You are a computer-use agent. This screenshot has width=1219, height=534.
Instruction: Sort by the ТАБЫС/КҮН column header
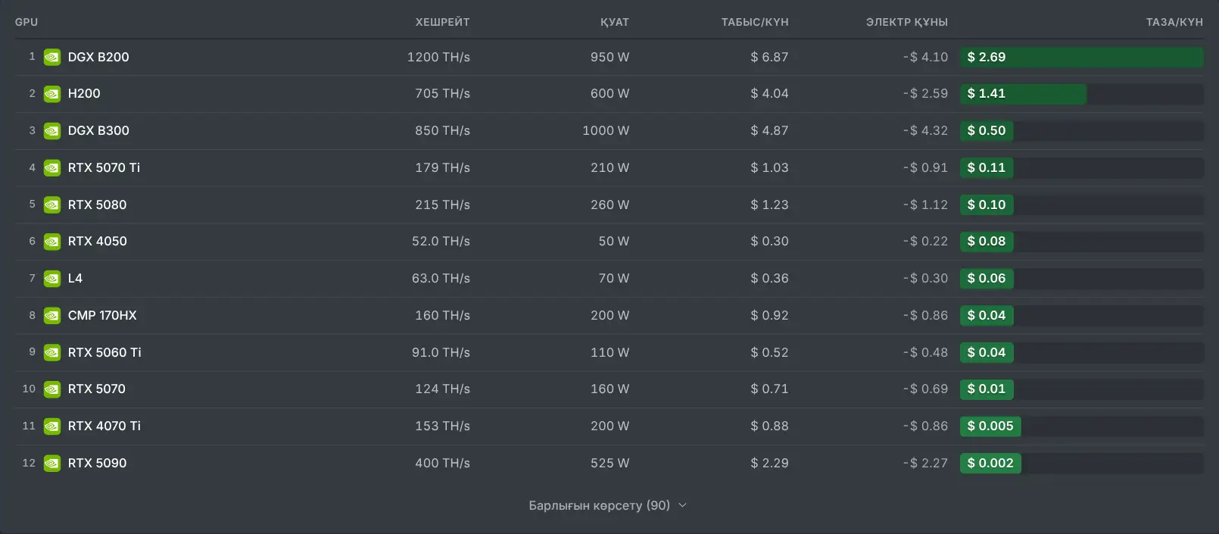click(755, 22)
